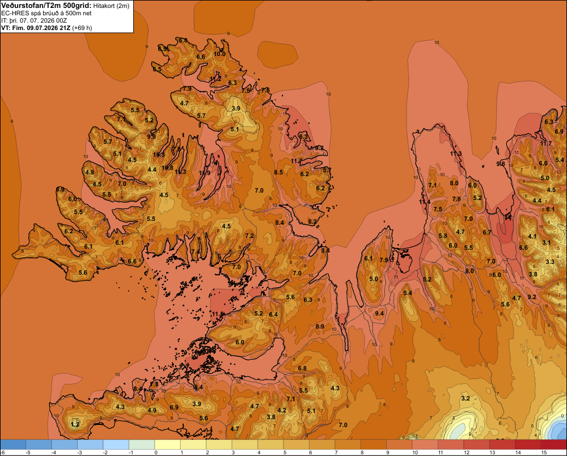Select the '10' label on the legend scale

pyautogui.click(x=415, y=453)
